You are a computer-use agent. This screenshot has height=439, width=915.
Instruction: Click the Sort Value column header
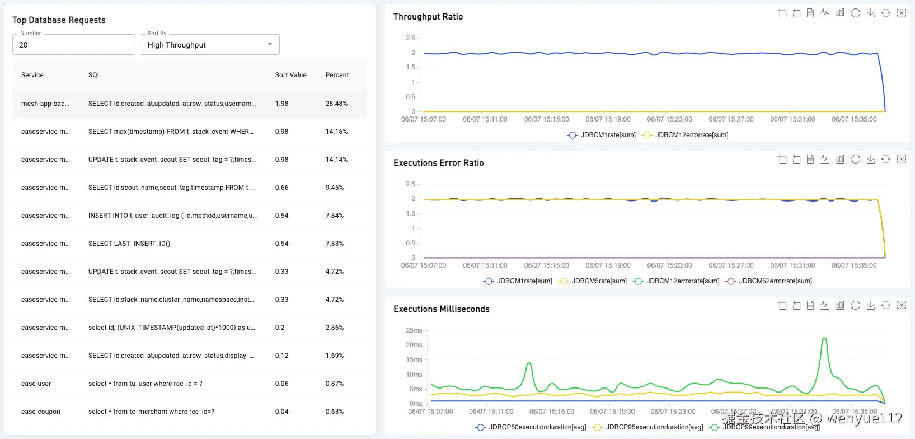coord(290,75)
